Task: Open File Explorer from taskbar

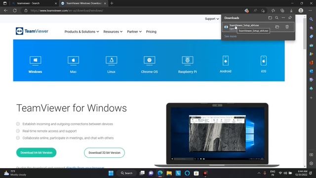Action: (x=169, y=173)
